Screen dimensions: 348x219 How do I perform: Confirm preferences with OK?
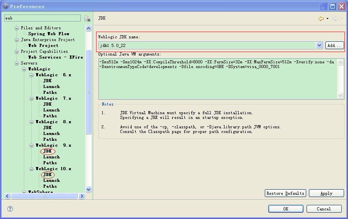point(286,209)
